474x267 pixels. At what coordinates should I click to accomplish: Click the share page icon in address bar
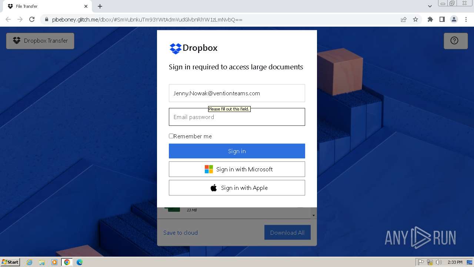404,20
